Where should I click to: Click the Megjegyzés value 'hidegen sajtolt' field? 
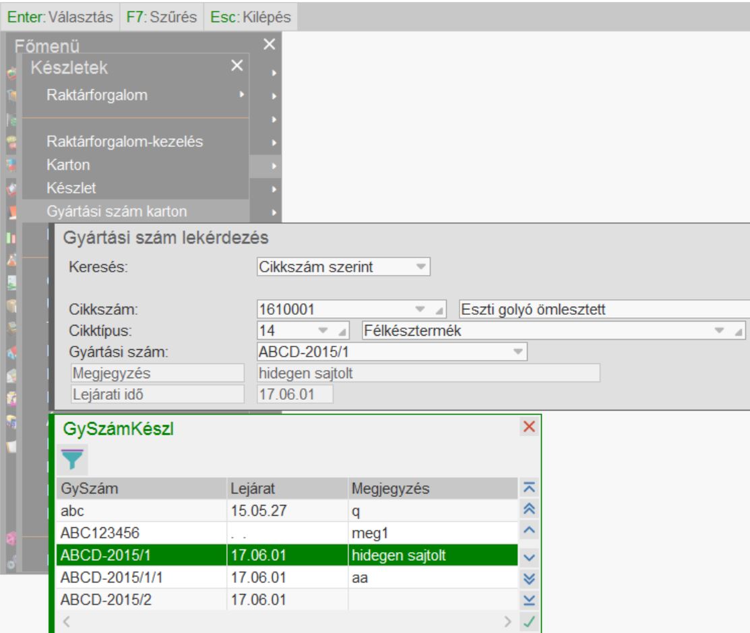point(428,373)
